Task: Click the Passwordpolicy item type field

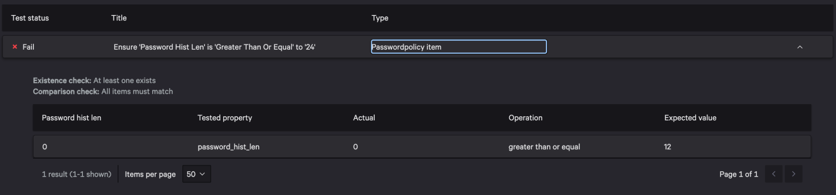Action: point(458,47)
